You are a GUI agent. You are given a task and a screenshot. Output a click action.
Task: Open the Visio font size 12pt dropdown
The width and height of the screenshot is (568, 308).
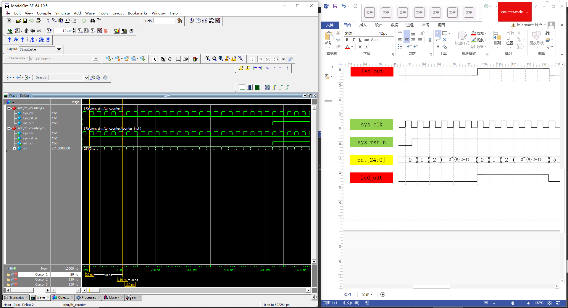pyautogui.click(x=392, y=33)
